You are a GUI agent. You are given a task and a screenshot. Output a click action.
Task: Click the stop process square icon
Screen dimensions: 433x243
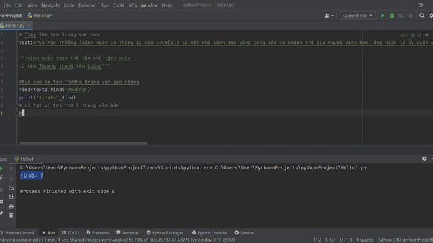pos(411,16)
